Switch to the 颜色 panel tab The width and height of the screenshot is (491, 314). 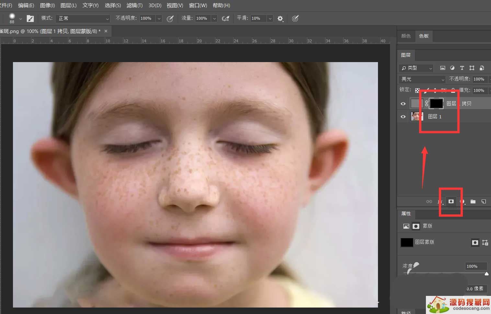[406, 36]
